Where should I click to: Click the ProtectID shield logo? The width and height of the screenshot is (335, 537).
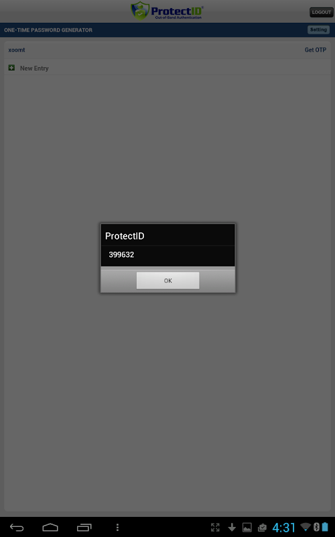click(140, 11)
